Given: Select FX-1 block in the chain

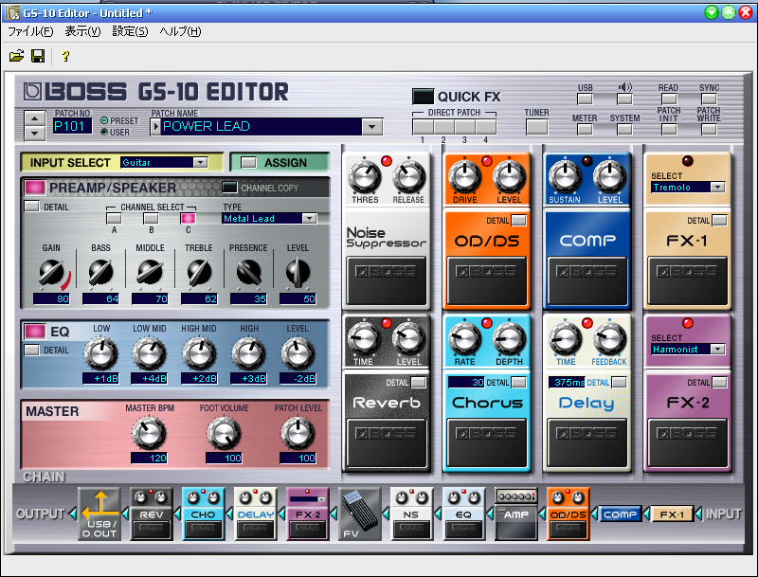Looking at the screenshot, I should pyautogui.click(x=672, y=514).
